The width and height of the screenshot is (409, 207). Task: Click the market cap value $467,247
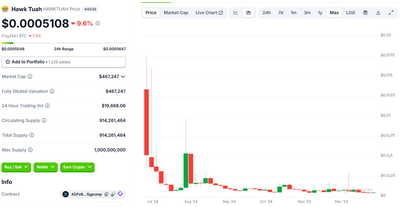(x=109, y=76)
